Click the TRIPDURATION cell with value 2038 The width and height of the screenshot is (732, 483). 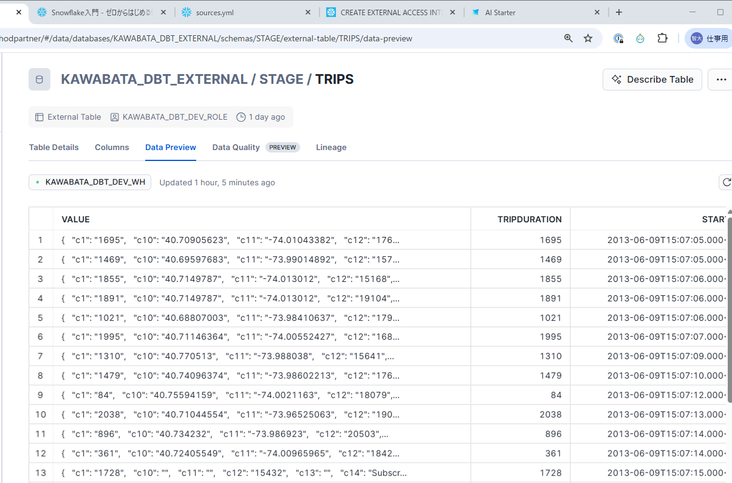click(x=521, y=414)
